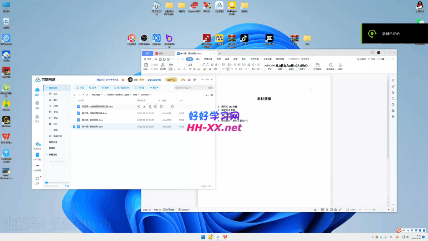Switch to the 首页 tab in WPS
The width and height of the screenshot is (428, 241).
pos(148,53)
